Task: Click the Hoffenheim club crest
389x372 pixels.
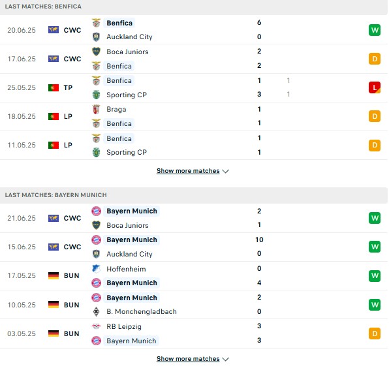Action: [x=96, y=269]
